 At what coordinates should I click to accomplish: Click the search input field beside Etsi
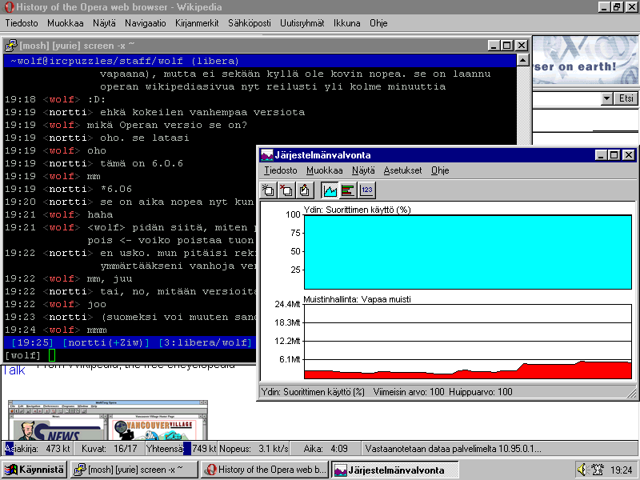[x=566, y=98]
